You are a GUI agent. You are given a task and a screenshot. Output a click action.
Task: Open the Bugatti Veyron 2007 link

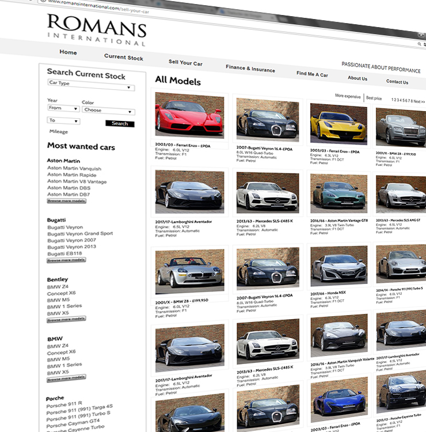(71, 240)
